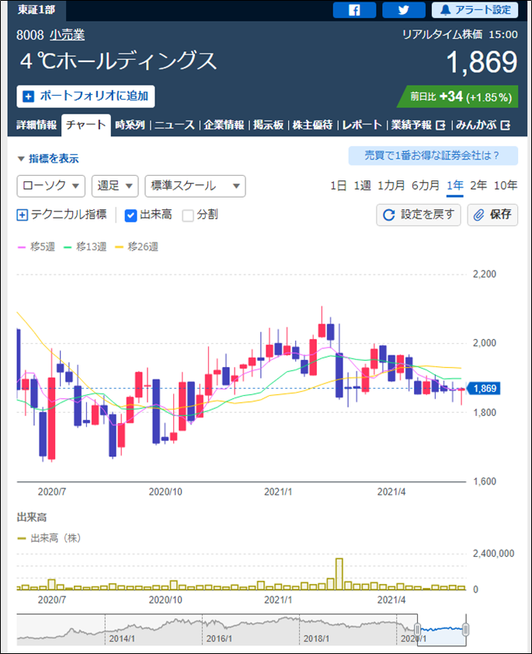Click the 2014/1 area in range navigator
This screenshot has height=654, width=532.
tap(122, 638)
